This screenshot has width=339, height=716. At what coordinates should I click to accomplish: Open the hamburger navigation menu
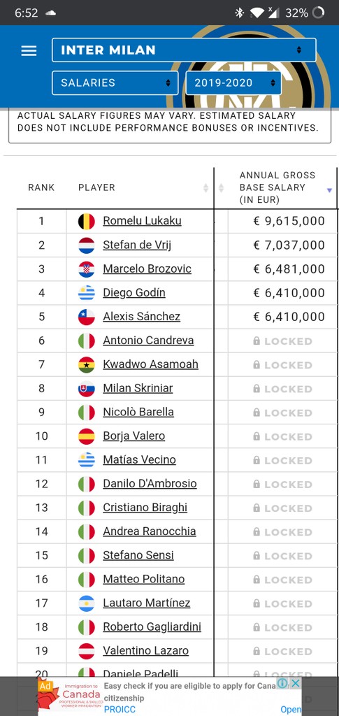[29, 50]
